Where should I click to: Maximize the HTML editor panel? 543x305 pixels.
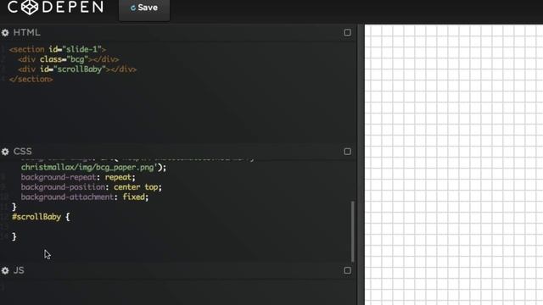(347, 32)
